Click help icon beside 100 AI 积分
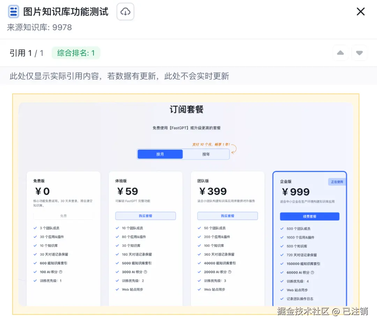 (x=61, y=272)
